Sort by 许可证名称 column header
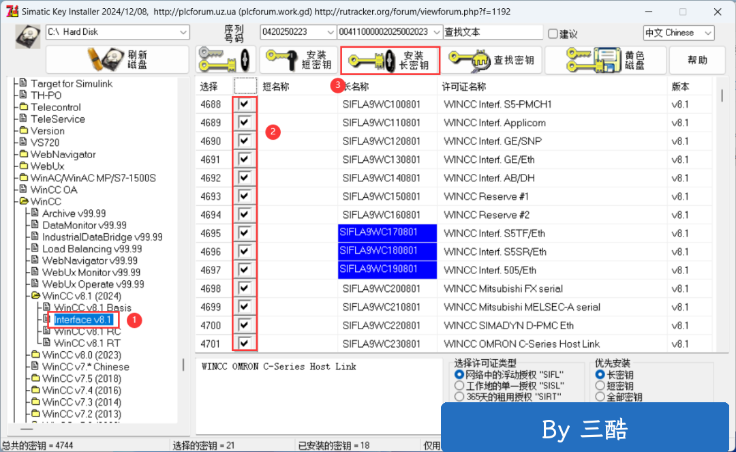The image size is (736, 452). pyautogui.click(x=464, y=87)
